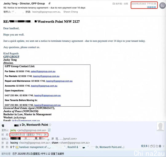Switch to 纯文本 plain text view
Image resolution: width=166 pixels, height=157 pixels.
pyautogui.click(x=144, y=146)
